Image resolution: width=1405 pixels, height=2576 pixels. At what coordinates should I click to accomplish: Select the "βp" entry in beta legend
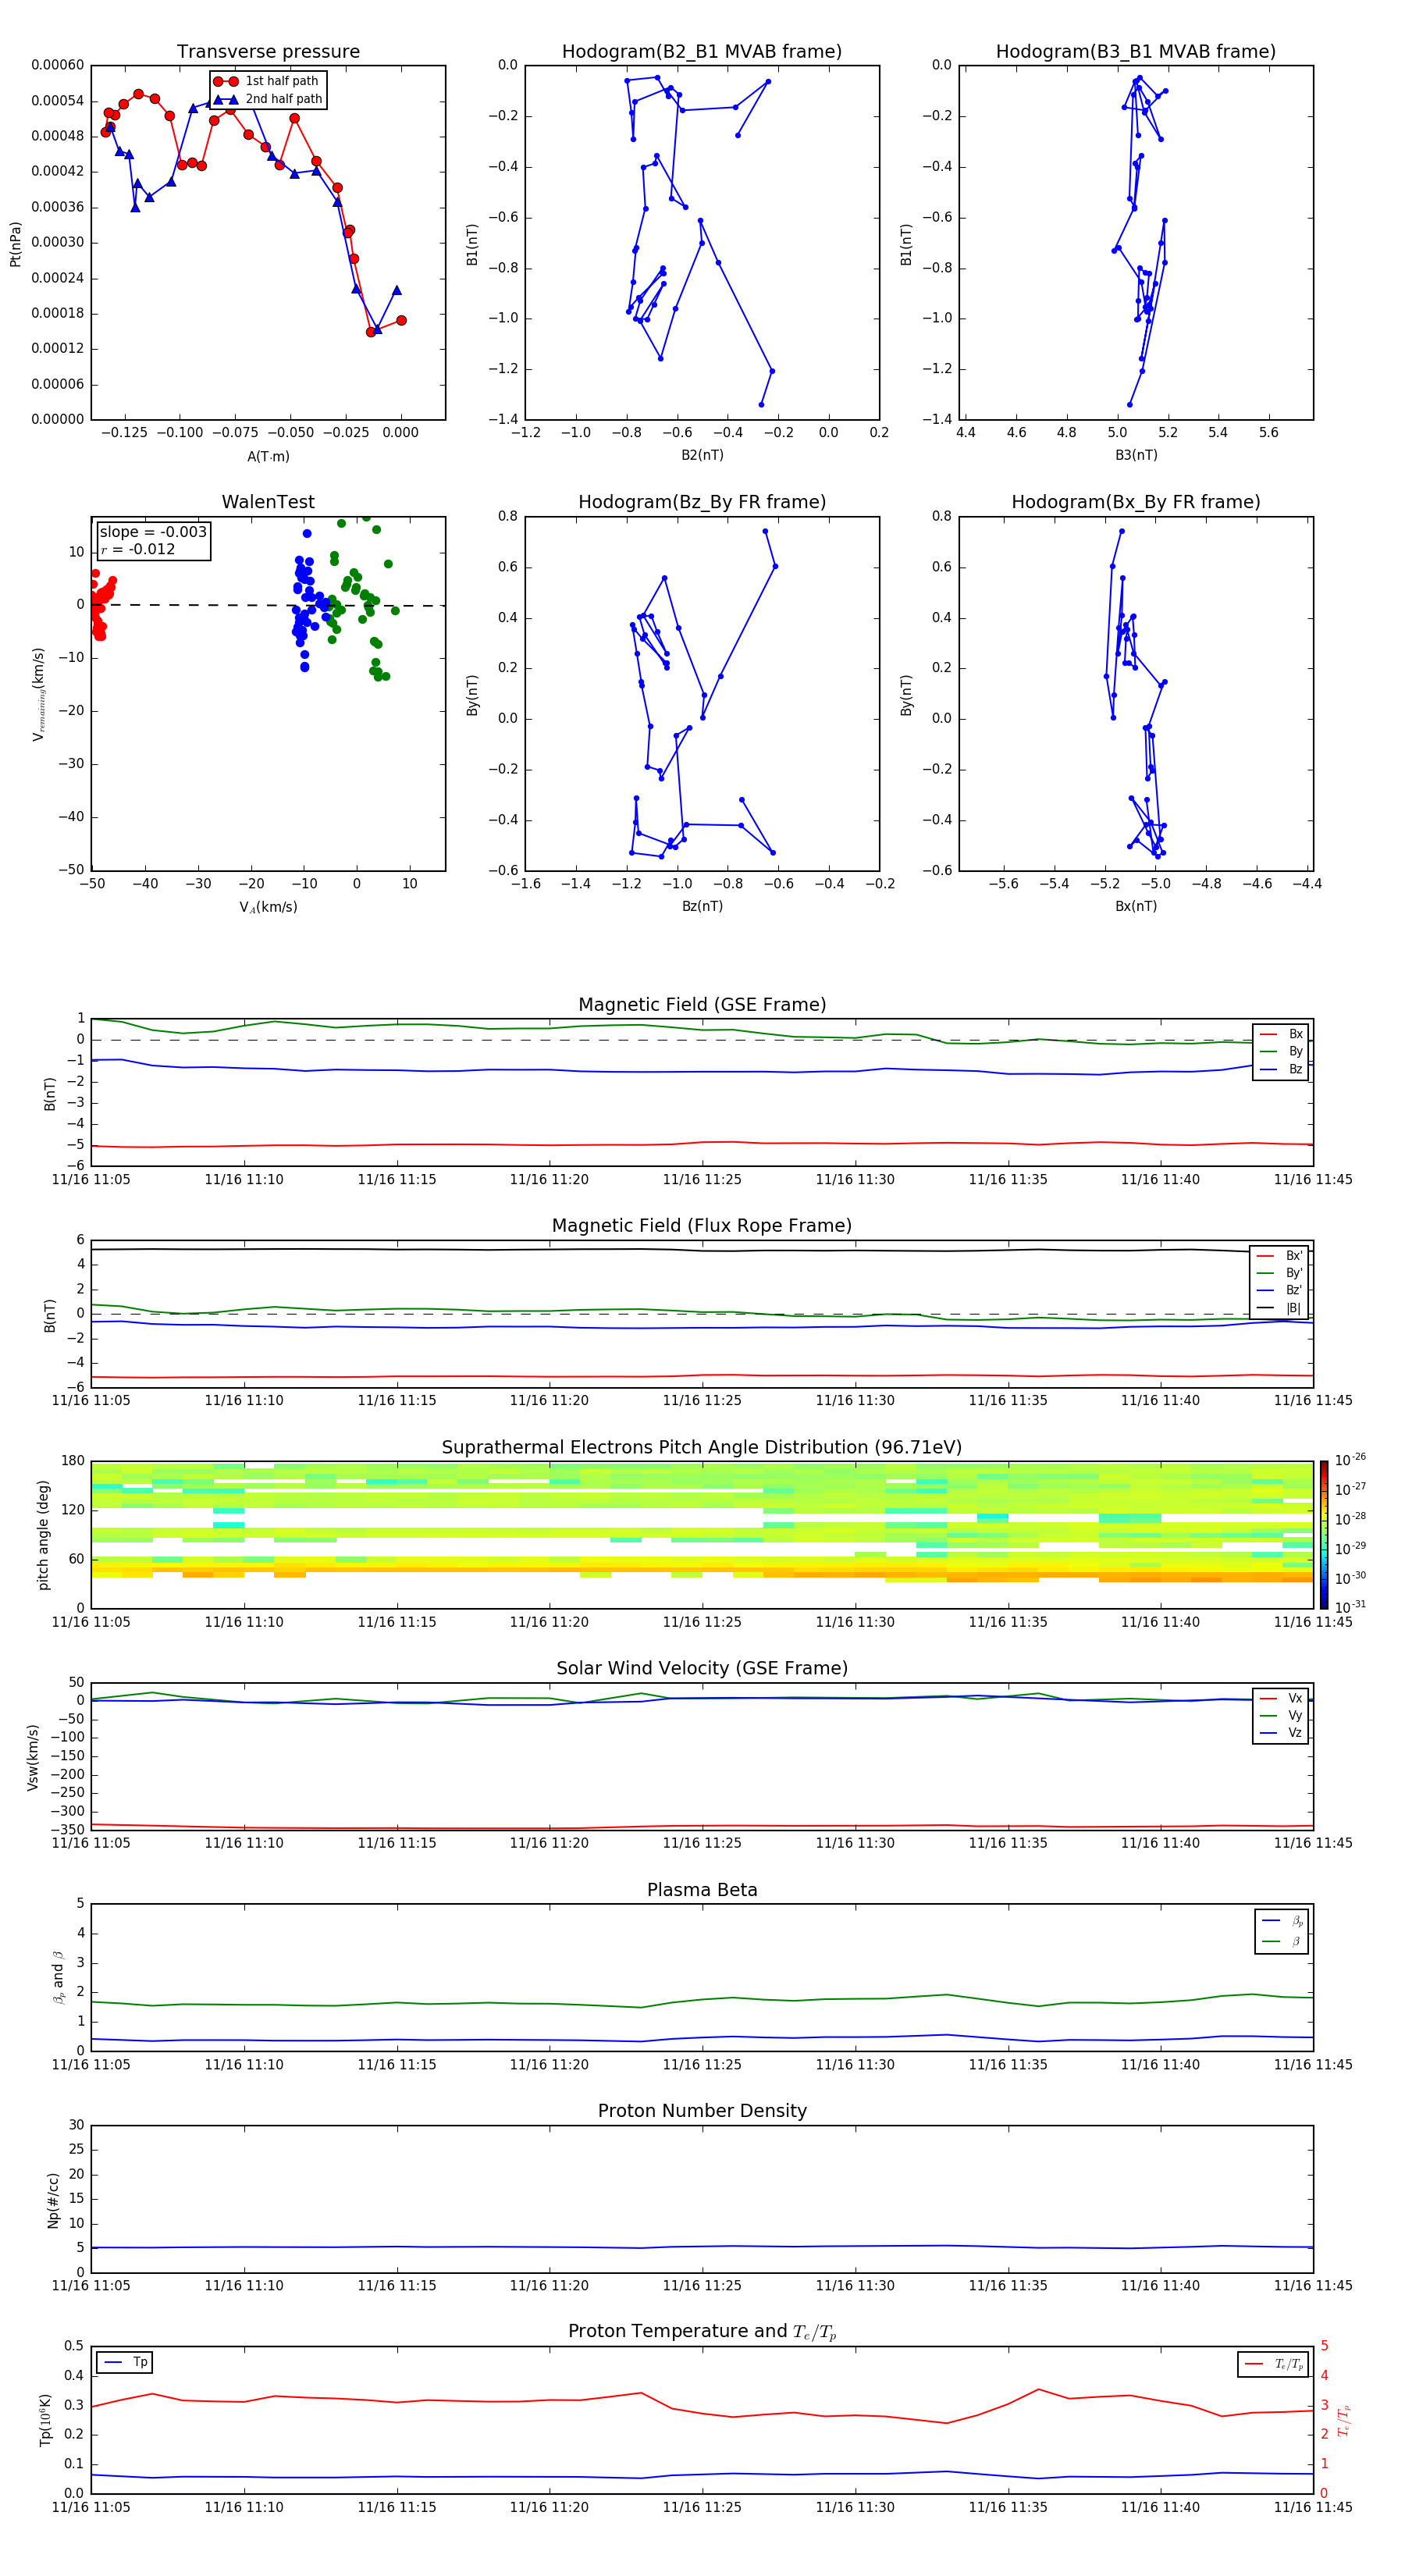click(1283, 1921)
